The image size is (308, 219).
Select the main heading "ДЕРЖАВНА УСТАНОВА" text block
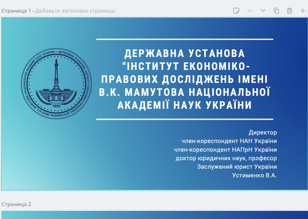(185, 79)
